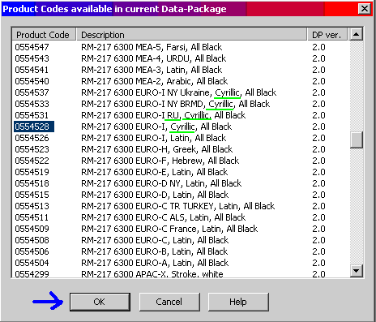
Task: Select 0554523 EURO-H Greek row
Action: point(181,149)
